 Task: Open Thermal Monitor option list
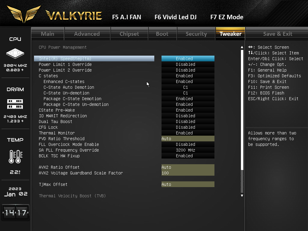click(x=188, y=133)
